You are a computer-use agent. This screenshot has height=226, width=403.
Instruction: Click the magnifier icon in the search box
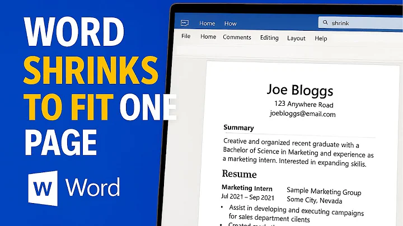[x=325, y=22]
